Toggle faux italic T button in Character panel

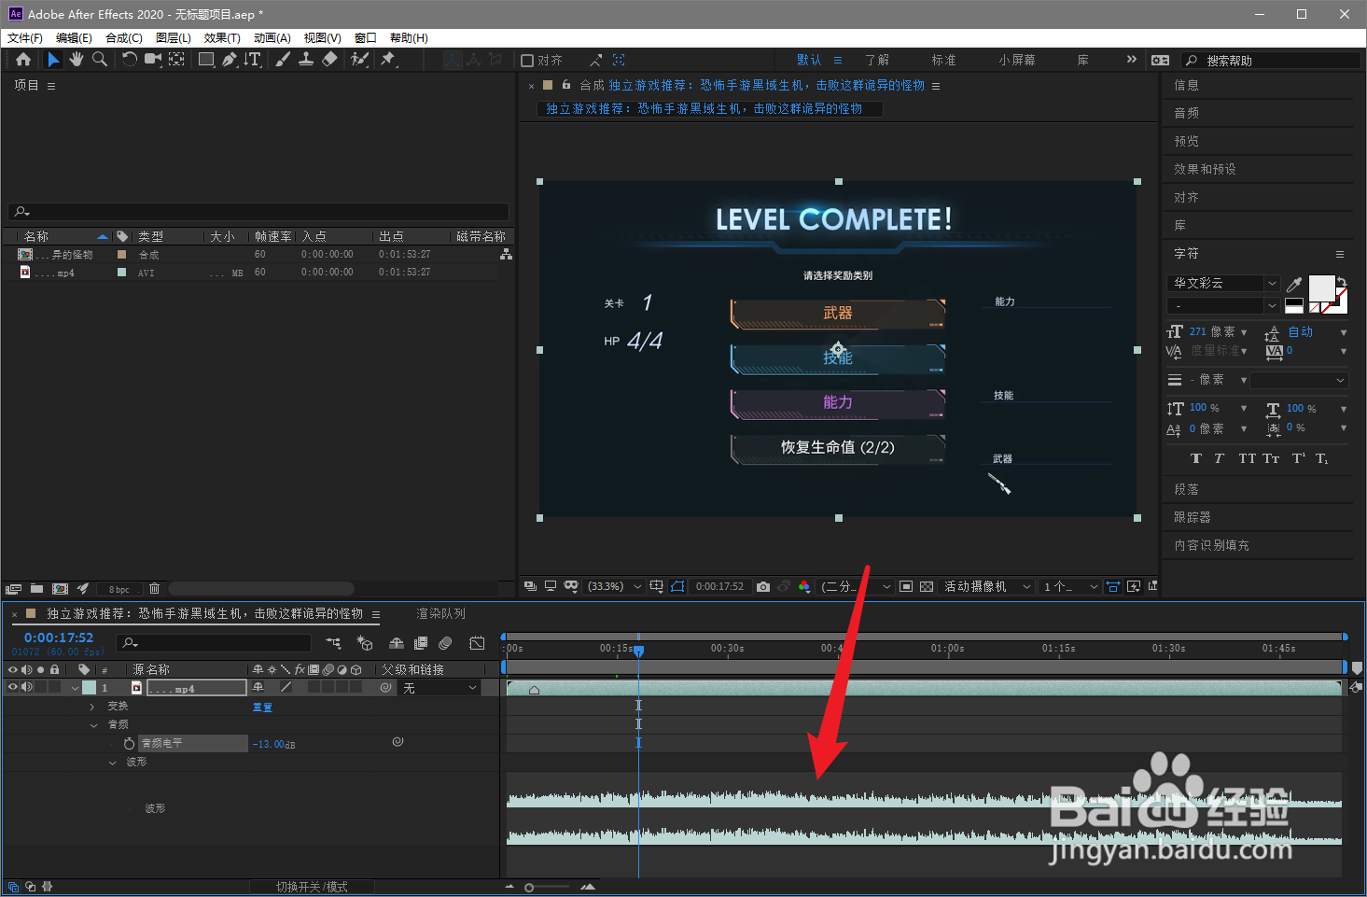point(1219,458)
